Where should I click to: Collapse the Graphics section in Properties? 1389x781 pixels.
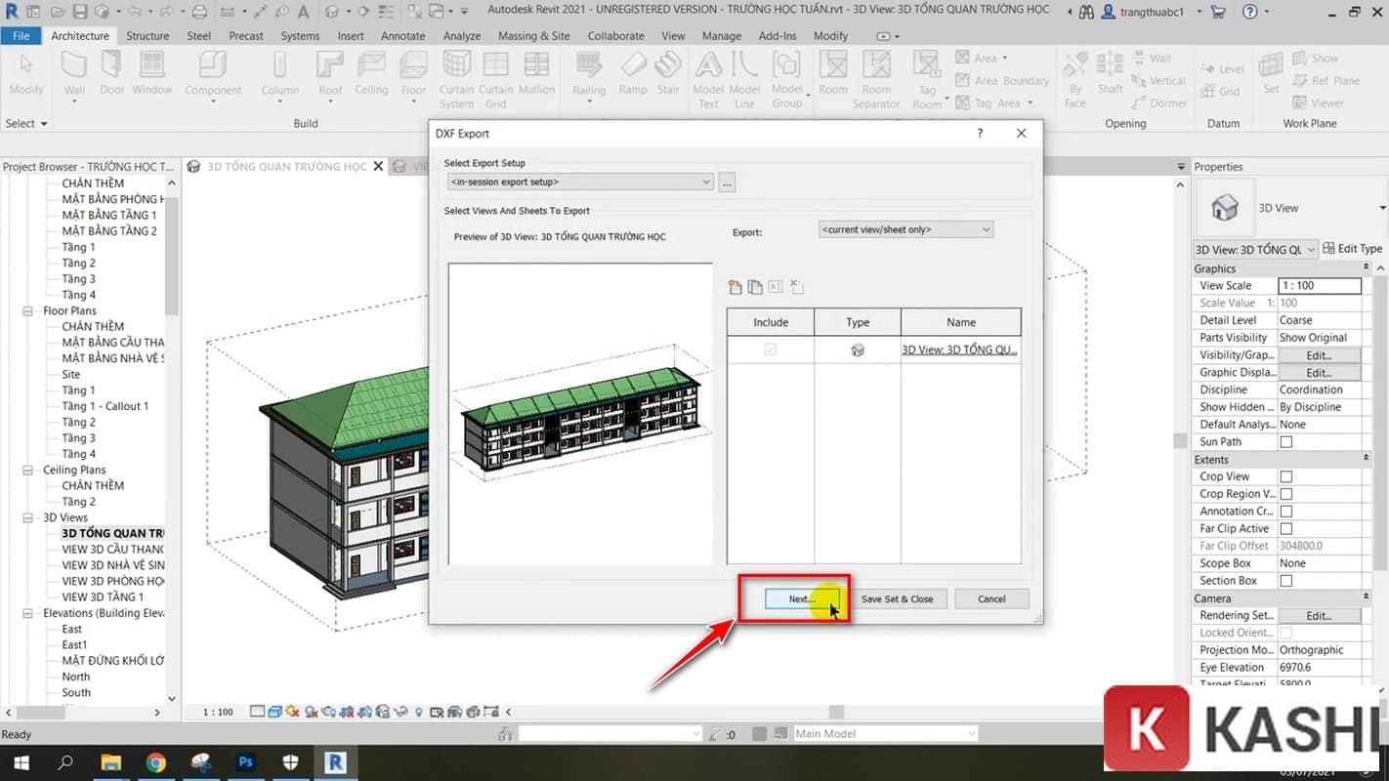coord(1366,268)
